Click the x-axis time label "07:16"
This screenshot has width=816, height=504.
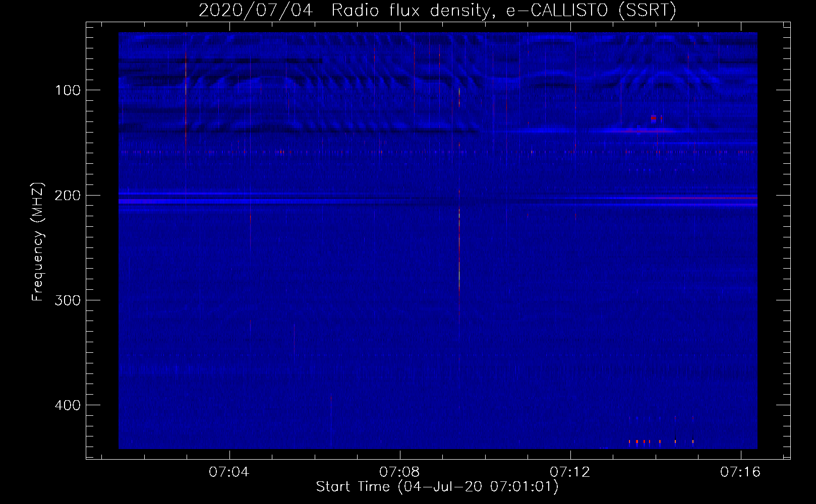point(740,472)
